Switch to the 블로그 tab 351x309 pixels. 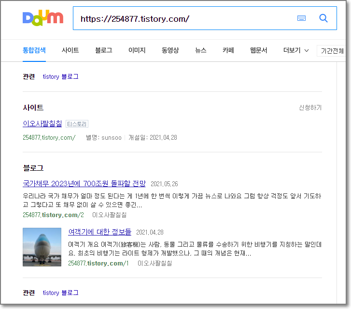coord(104,50)
